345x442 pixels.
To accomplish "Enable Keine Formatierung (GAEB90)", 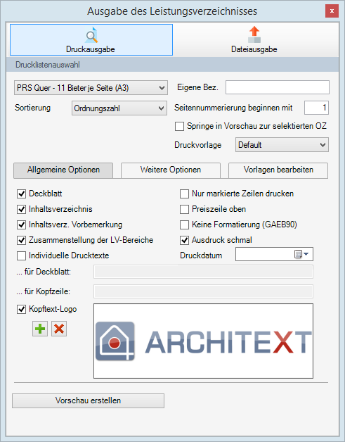I will click(x=184, y=225).
